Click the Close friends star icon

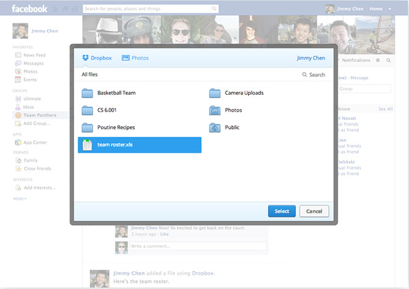[x=18, y=169]
